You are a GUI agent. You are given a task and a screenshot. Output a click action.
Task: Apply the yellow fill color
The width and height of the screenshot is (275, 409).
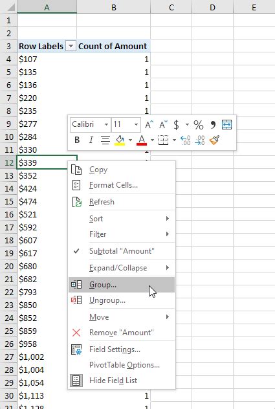(x=120, y=140)
